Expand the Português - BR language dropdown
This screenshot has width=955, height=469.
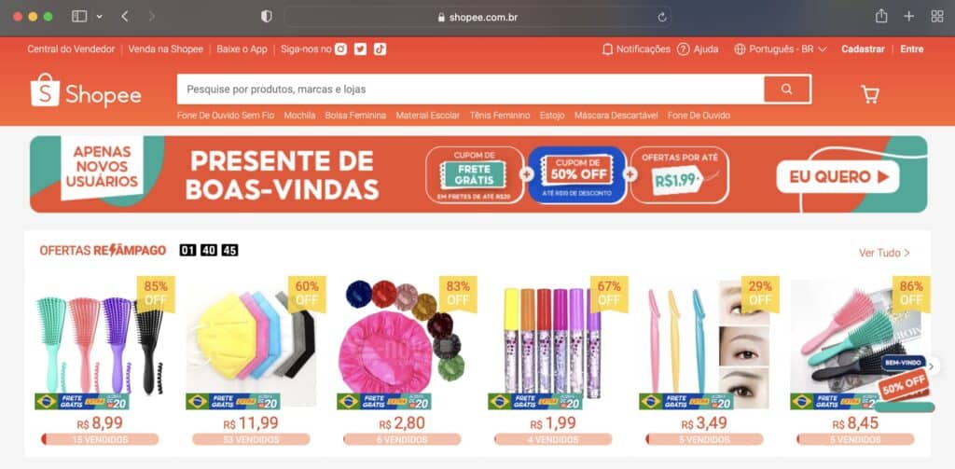click(781, 49)
